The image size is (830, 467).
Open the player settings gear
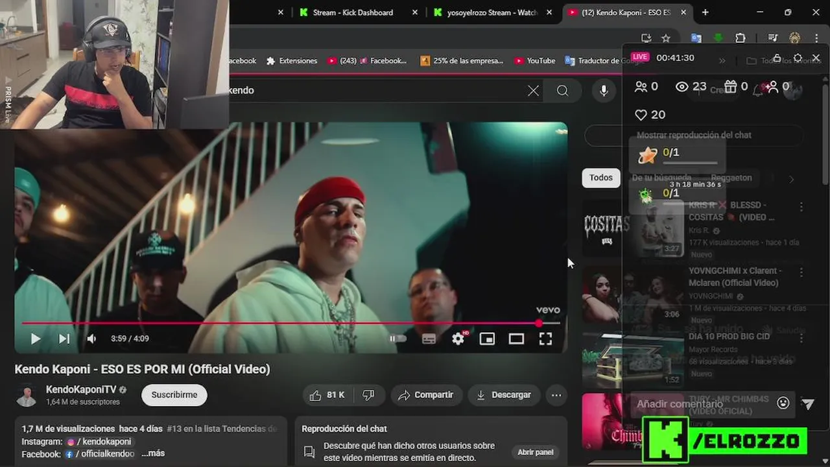pos(458,339)
